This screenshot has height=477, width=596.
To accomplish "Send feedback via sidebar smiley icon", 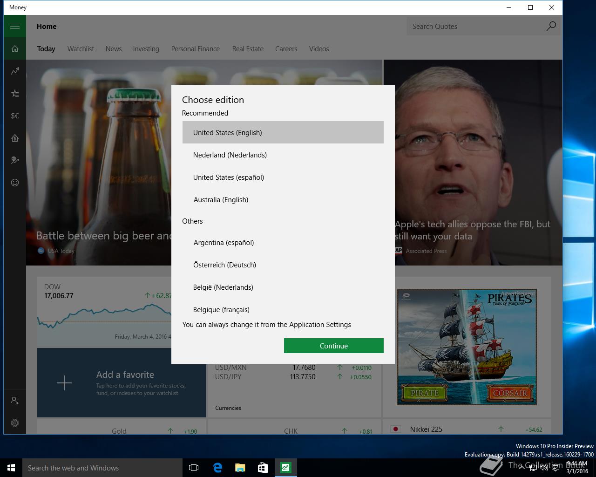I will click(x=15, y=183).
